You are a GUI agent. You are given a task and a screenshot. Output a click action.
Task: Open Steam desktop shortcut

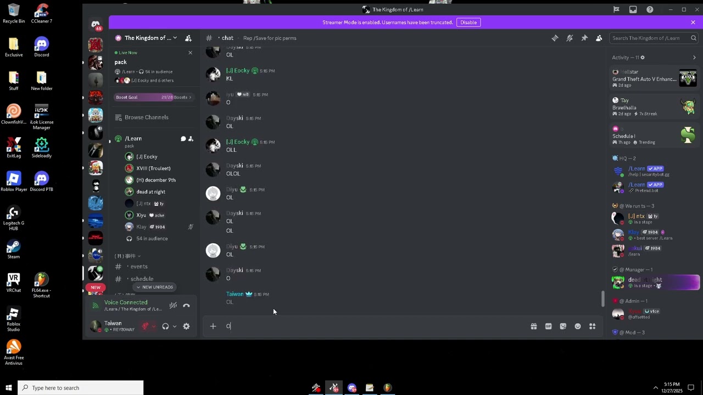click(14, 250)
